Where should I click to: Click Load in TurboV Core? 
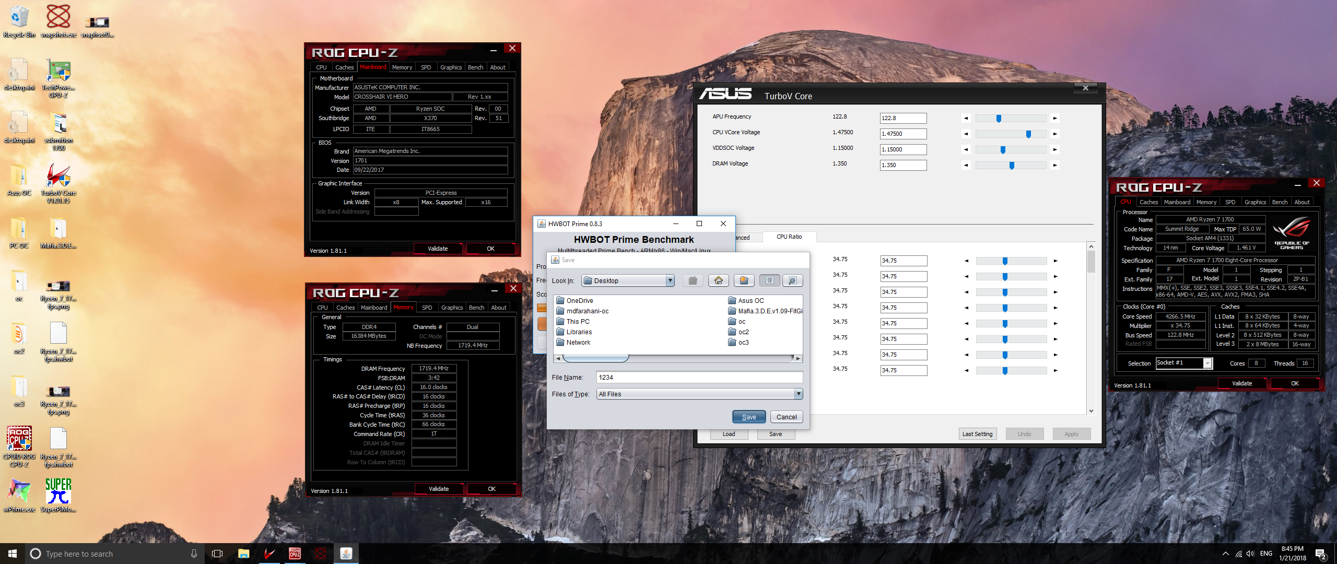(729, 434)
